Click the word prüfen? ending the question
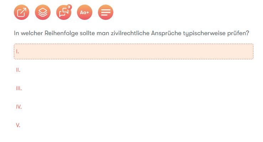 tap(238, 33)
